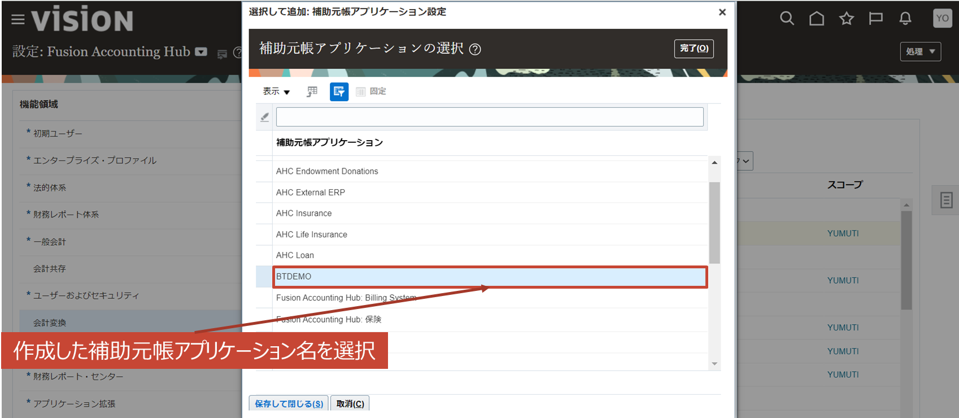Viewport: 959px width, 418px height.
Task: Open the search magnifier icon
Action: (787, 19)
